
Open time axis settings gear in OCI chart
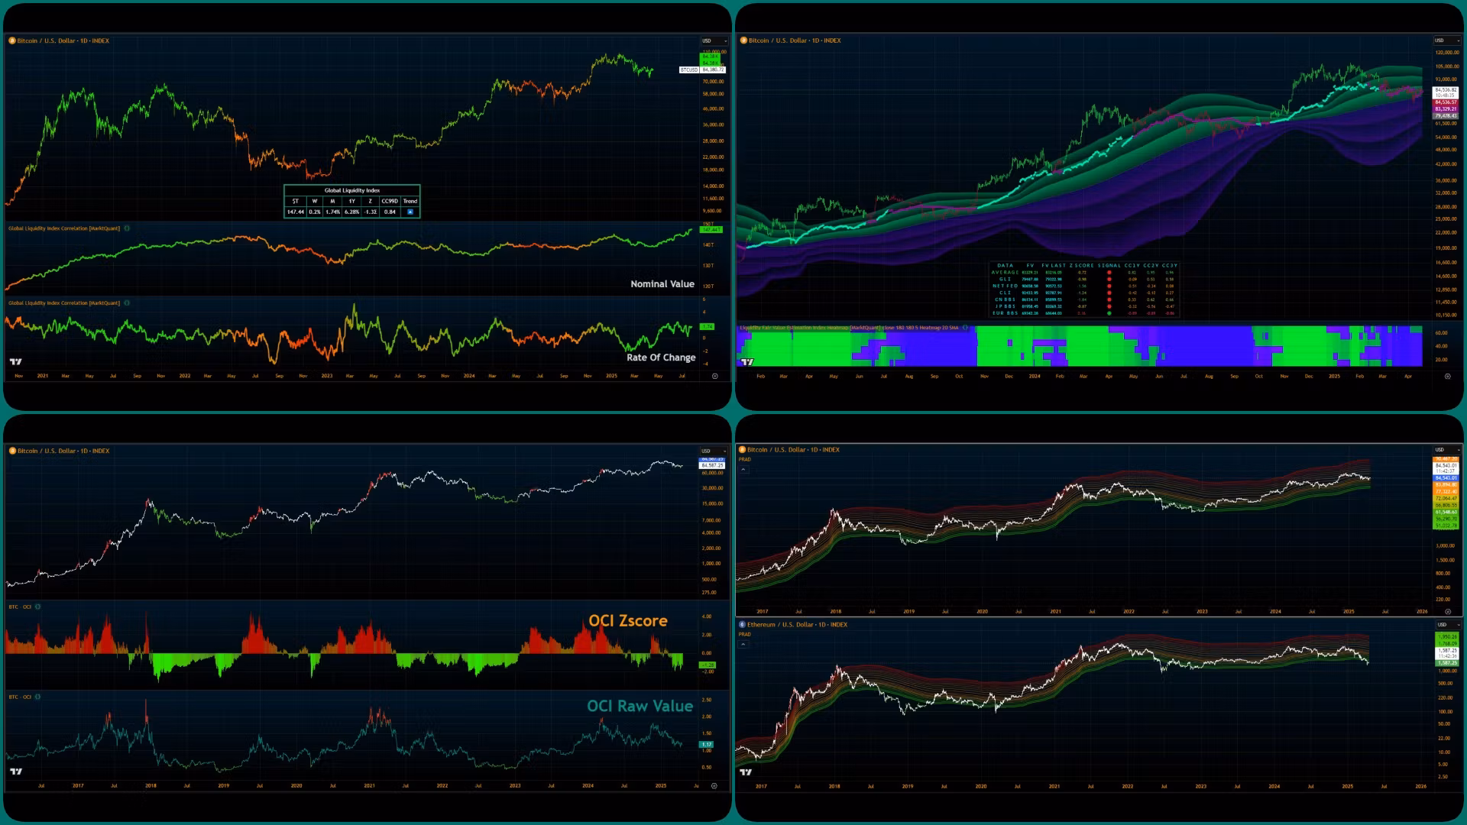pos(714,785)
